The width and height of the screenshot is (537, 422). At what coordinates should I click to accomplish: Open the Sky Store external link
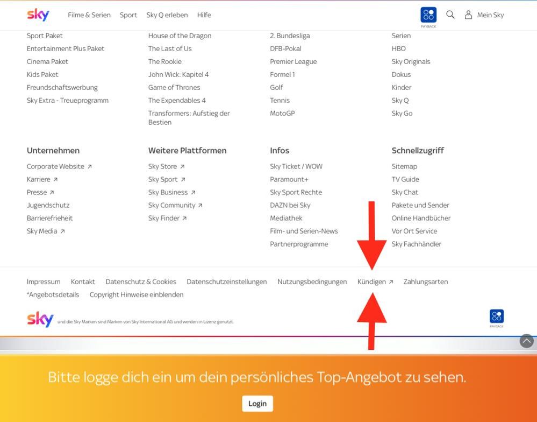[x=167, y=167]
